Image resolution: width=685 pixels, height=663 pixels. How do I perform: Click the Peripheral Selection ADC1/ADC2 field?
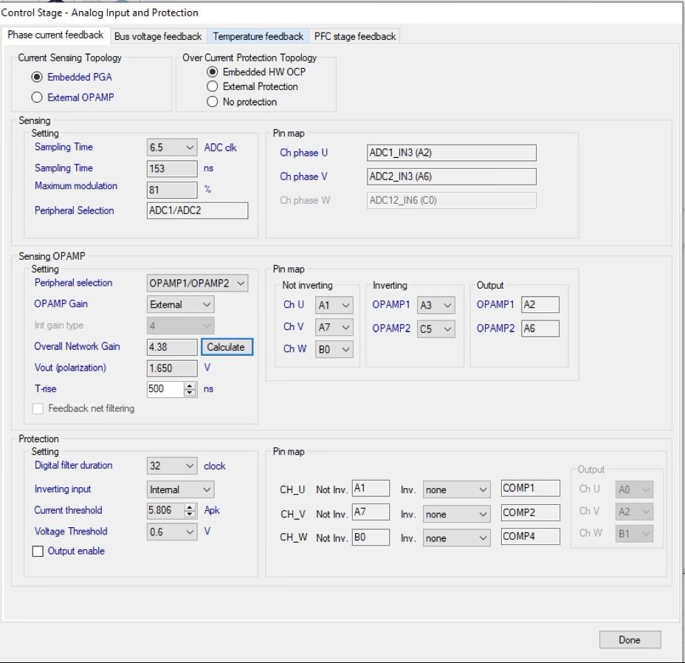coord(198,210)
